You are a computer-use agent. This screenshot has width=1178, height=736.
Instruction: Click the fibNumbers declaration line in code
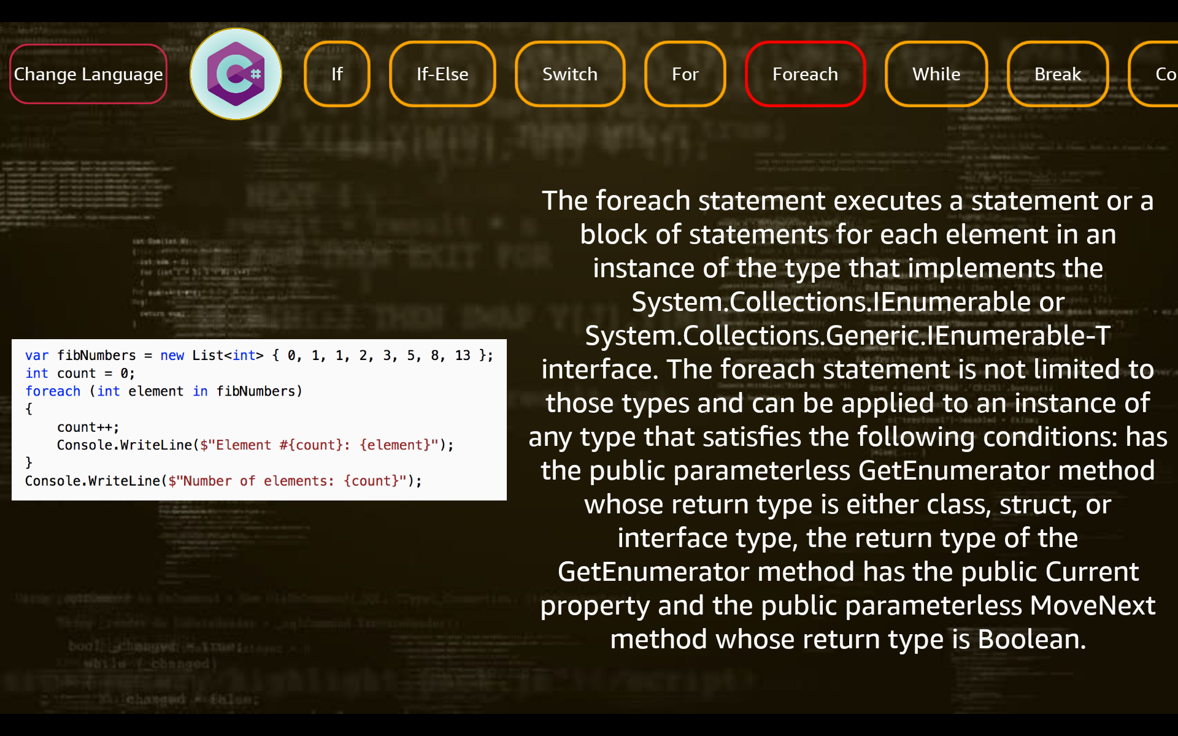[x=258, y=356]
